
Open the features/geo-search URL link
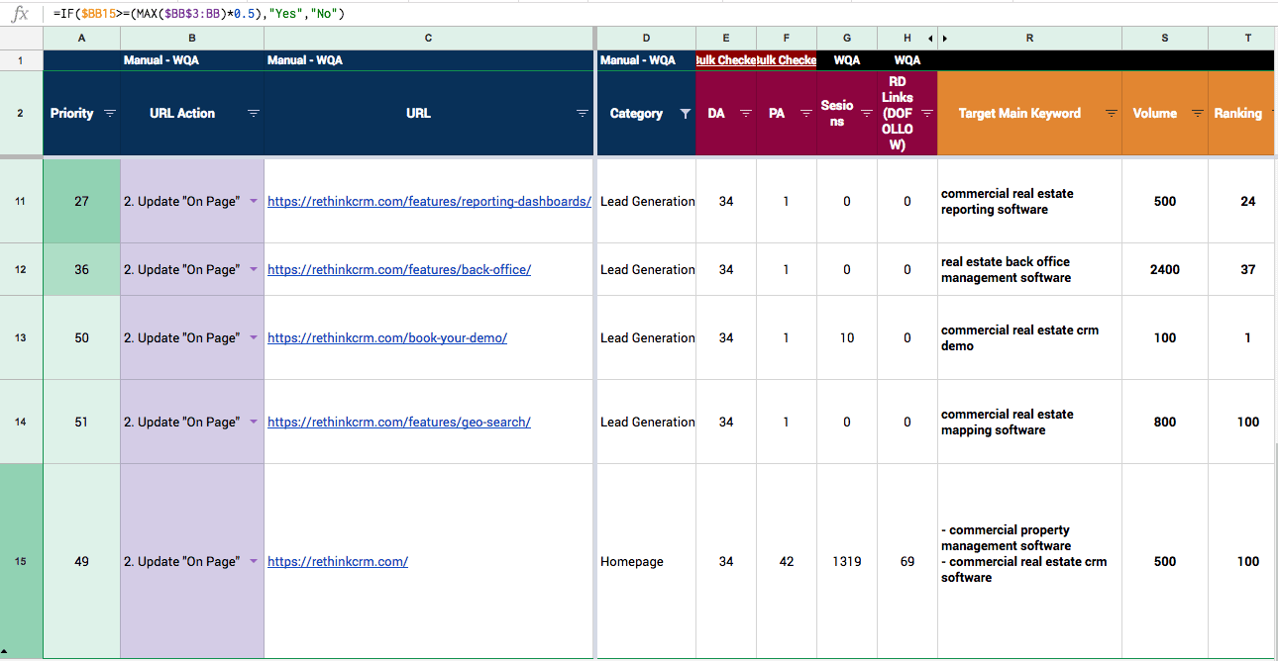click(399, 422)
